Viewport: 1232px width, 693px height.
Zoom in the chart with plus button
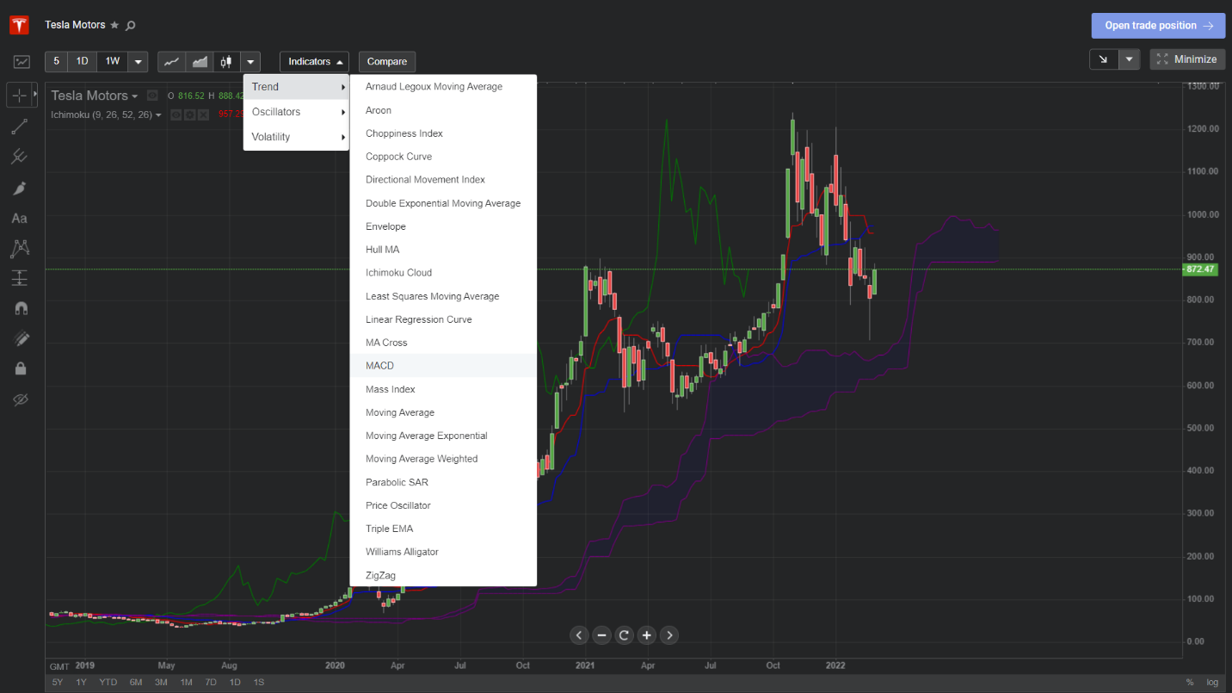coord(647,635)
